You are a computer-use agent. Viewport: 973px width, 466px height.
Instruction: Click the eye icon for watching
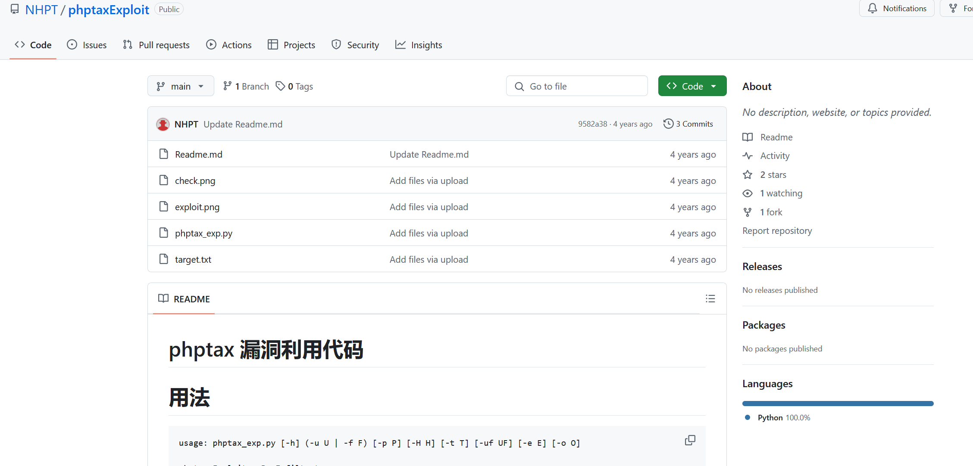click(x=748, y=193)
